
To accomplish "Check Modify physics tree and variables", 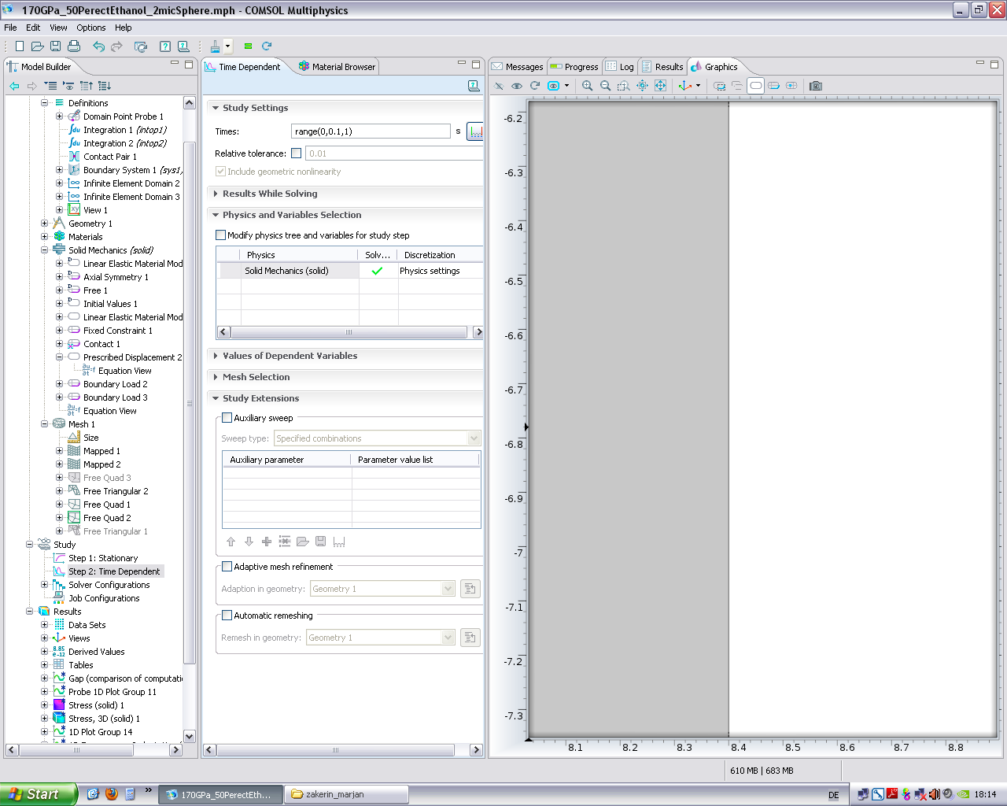I will click(221, 235).
